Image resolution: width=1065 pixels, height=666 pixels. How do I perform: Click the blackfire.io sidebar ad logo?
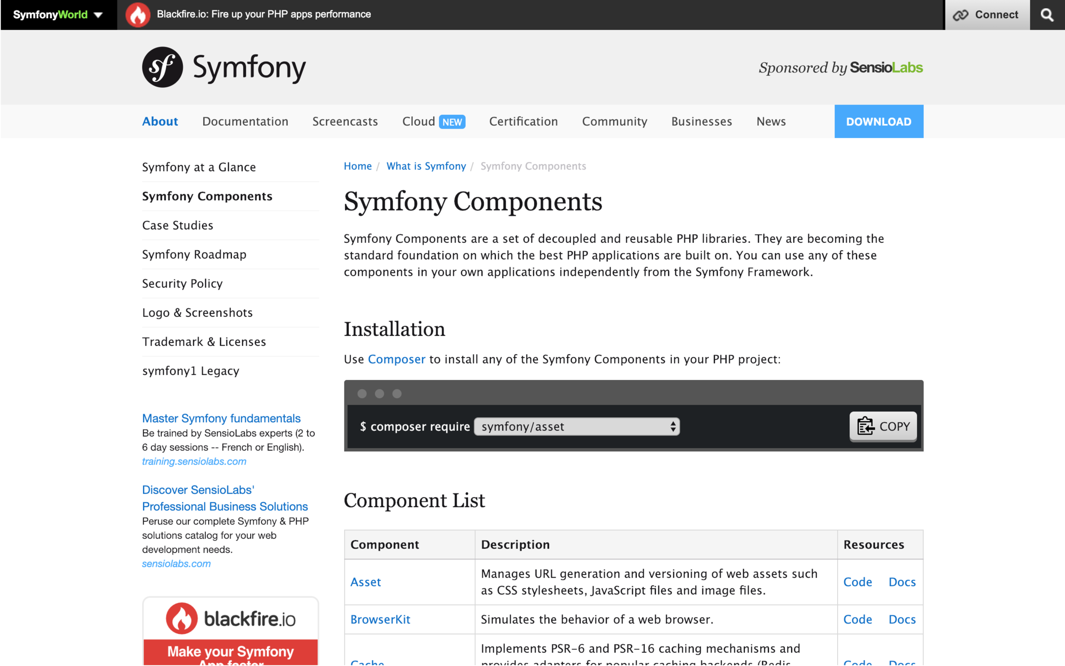[230, 619]
